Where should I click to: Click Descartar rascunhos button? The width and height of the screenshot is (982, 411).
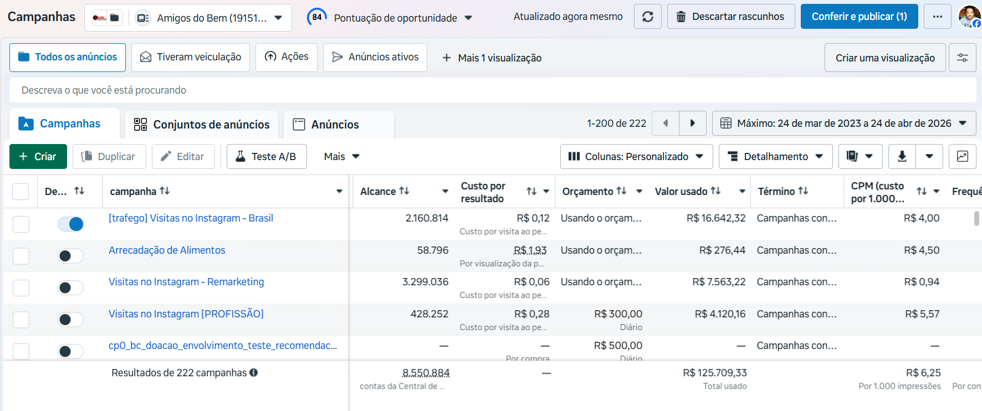(731, 17)
